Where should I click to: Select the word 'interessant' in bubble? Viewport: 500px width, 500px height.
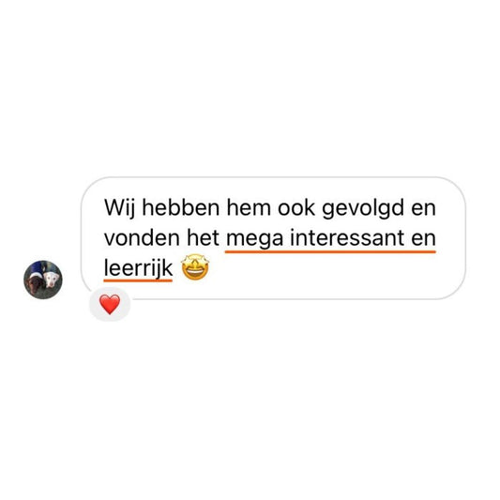pyautogui.click(x=347, y=238)
